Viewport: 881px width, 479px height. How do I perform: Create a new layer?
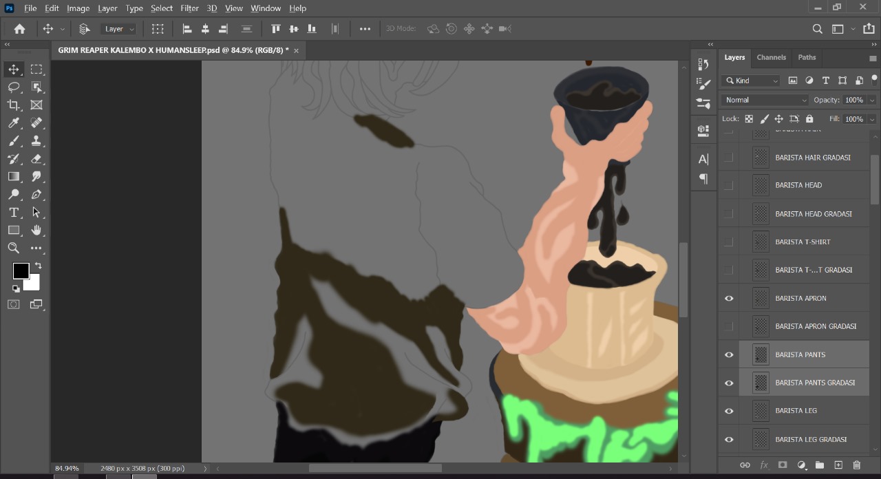click(838, 465)
